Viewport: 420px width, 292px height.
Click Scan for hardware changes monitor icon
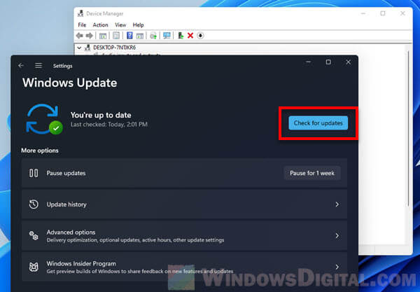(x=167, y=35)
